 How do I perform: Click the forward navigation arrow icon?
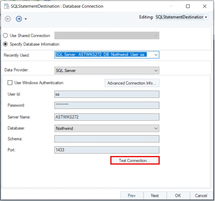click(x=19, y=19)
